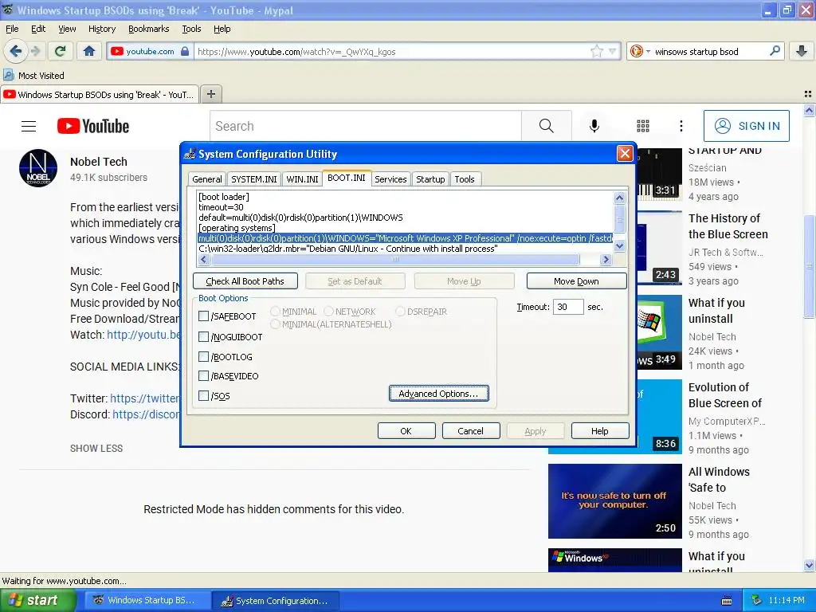Screen dimensions: 816x612
Task: Switch to the General tab
Action: (206, 179)
